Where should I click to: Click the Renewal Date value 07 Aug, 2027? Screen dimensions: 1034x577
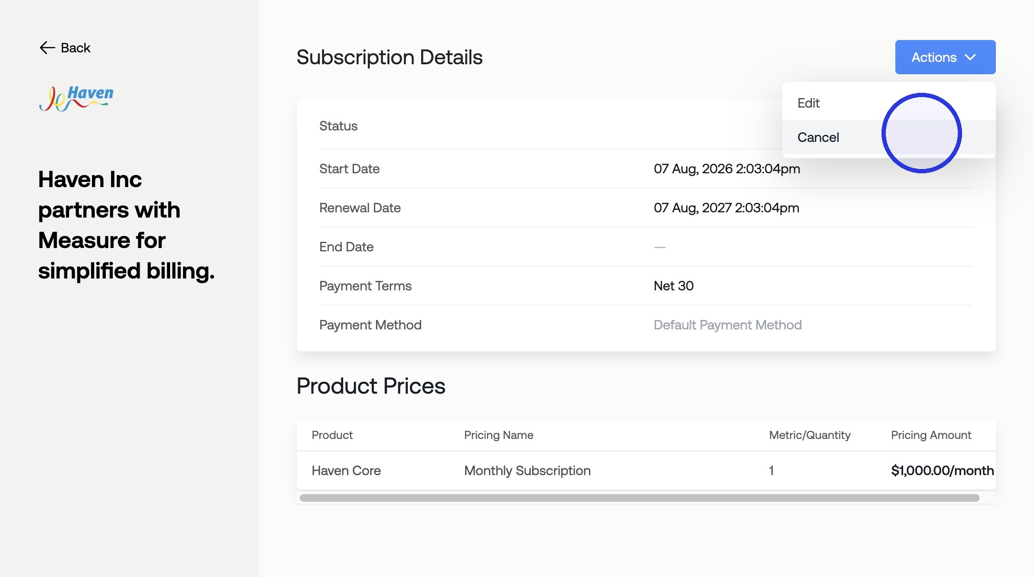click(x=726, y=208)
